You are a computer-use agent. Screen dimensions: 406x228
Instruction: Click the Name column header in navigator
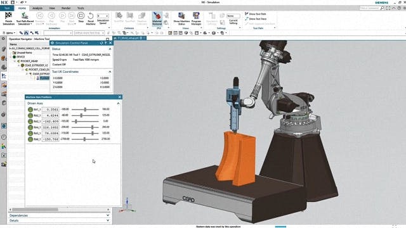point(13,44)
